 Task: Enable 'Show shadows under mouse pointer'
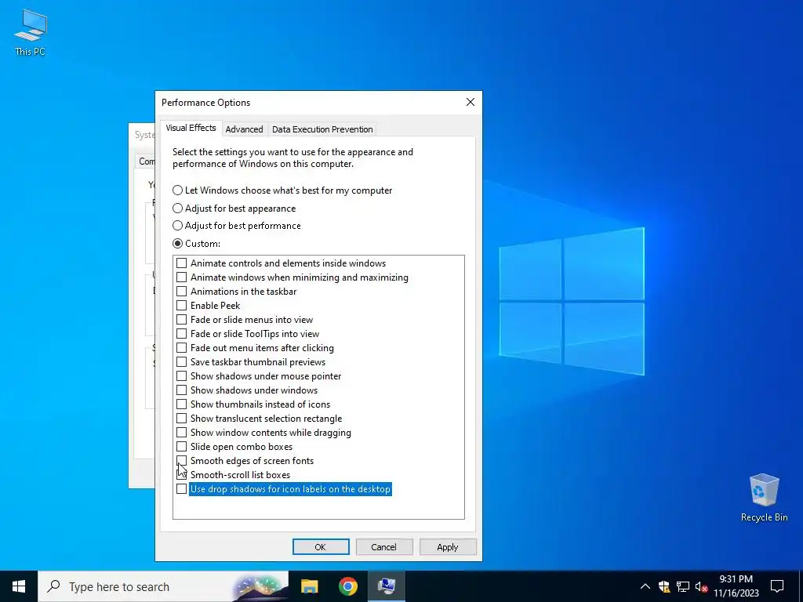pyautogui.click(x=181, y=375)
